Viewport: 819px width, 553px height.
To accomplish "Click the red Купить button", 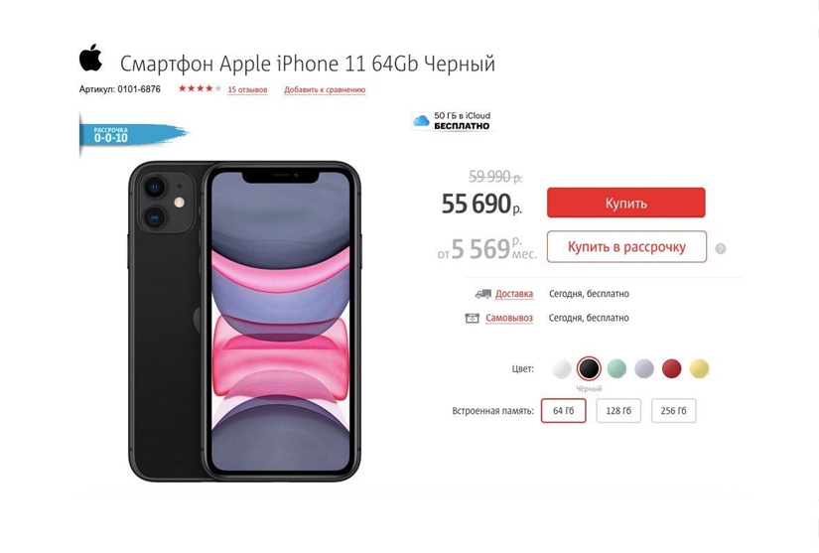I will pyautogui.click(x=625, y=203).
